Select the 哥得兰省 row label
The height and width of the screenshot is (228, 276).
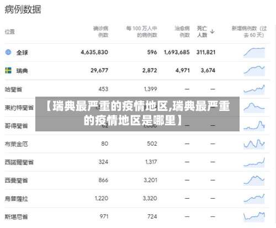pos(16,126)
